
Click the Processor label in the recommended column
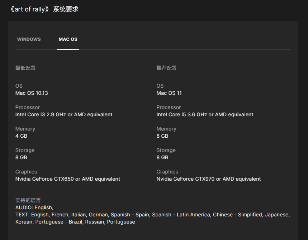click(x=169, y=107)
